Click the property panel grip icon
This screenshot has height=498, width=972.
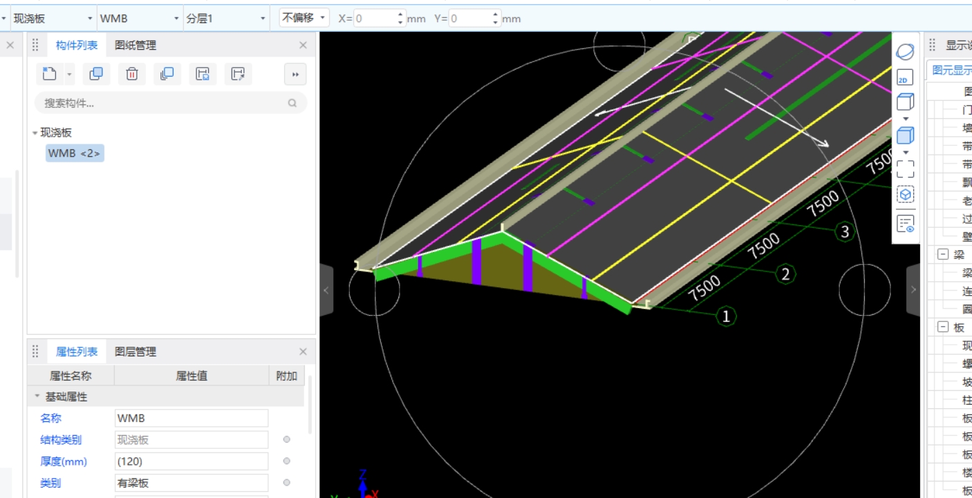pyautogui.click(x=35, y=352)
